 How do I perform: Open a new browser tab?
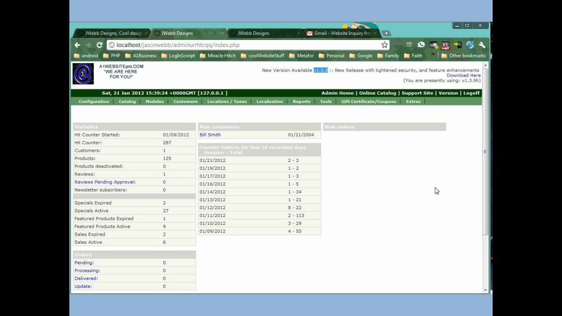click(386, 33)
